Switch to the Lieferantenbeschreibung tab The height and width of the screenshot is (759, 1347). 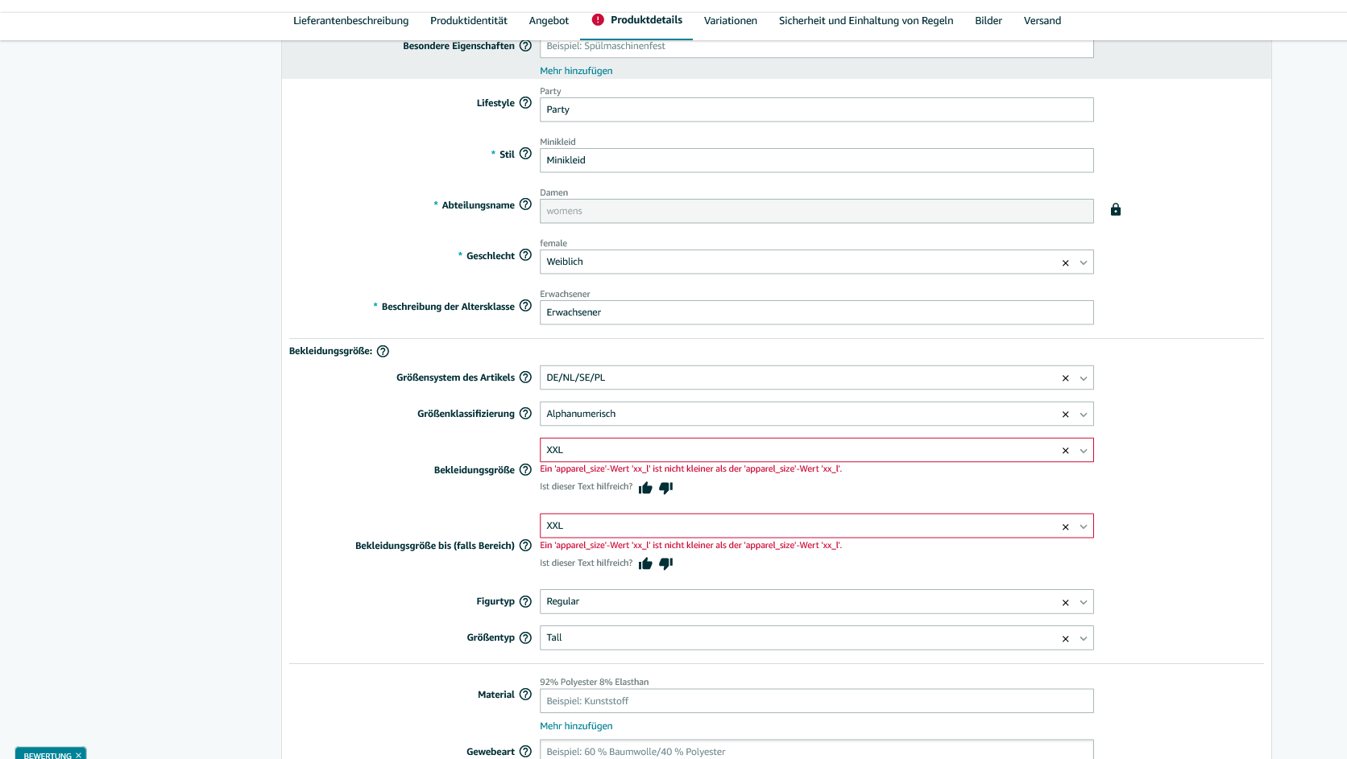[350, 21]
